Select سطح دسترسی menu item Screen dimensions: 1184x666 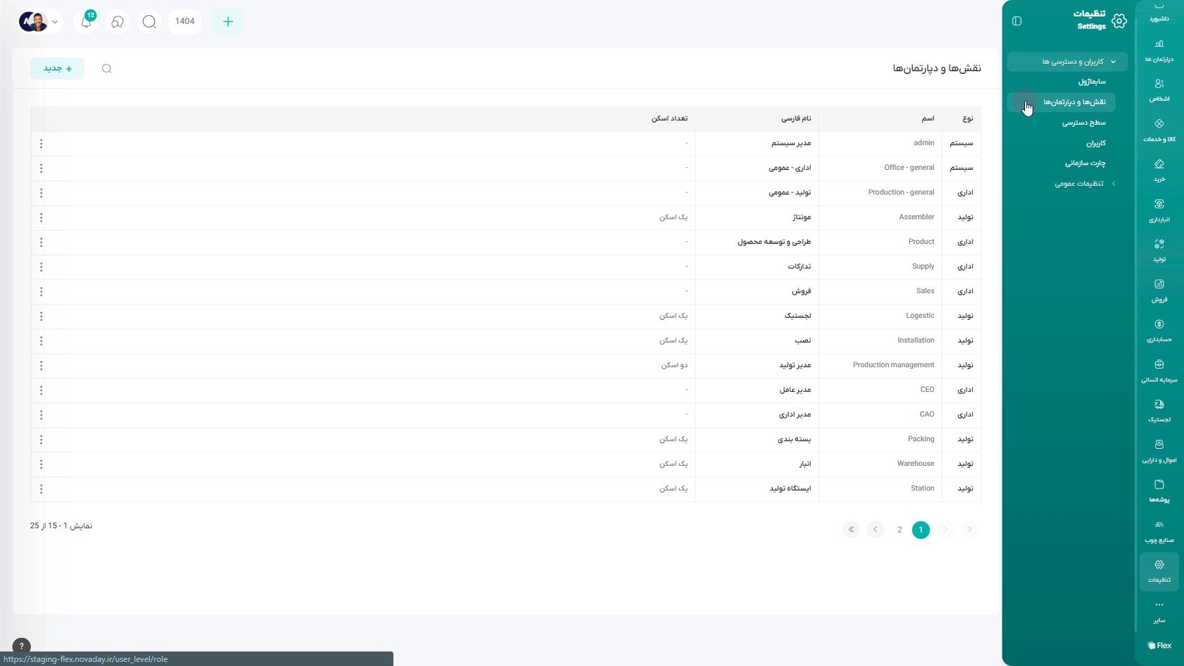pos(1083,123)
